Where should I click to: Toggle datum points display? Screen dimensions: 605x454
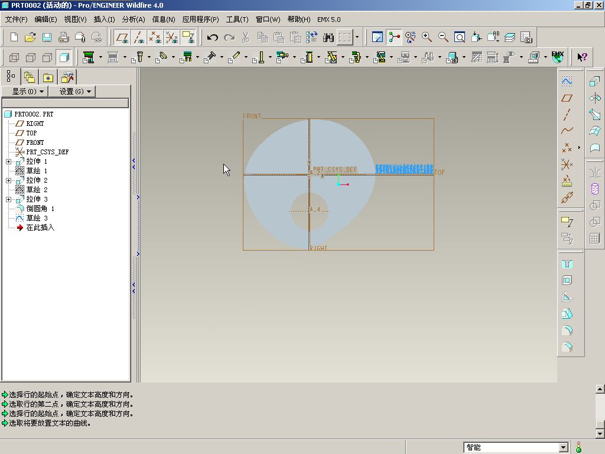tap(155, 37)
